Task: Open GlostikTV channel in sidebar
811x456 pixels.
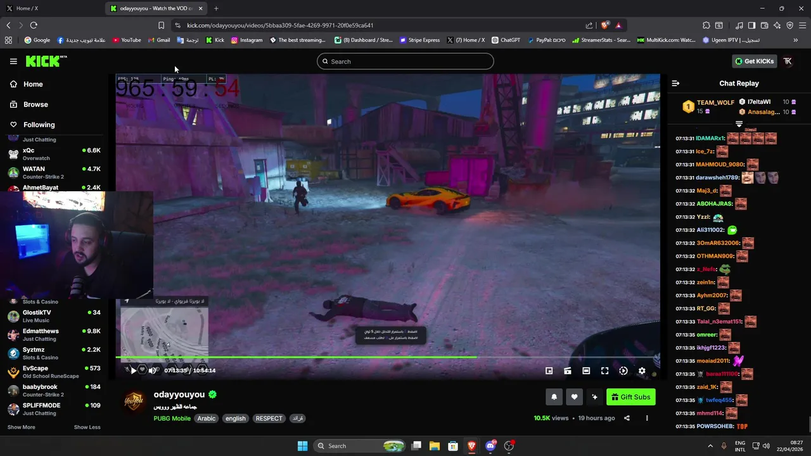Action: [54, 316]
